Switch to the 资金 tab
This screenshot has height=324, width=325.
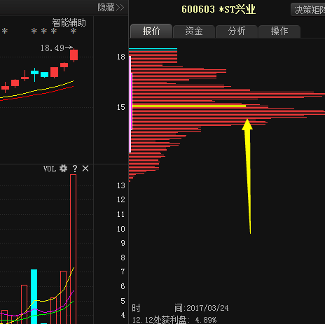coord(194,31)
